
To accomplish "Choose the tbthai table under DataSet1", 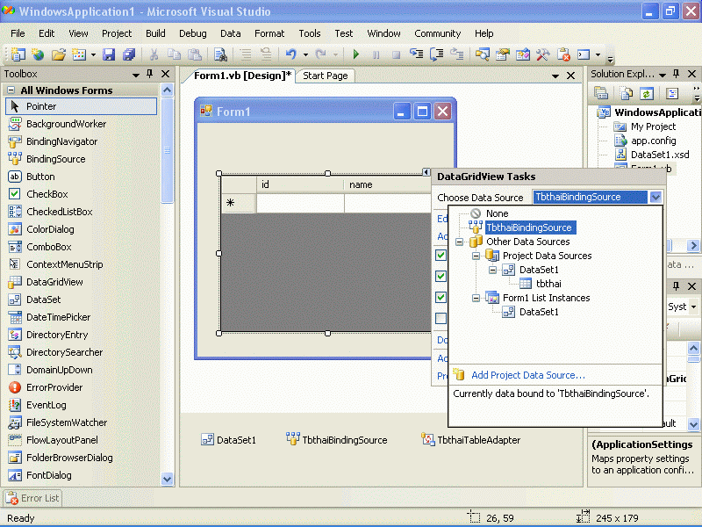I will coord(548,284).
